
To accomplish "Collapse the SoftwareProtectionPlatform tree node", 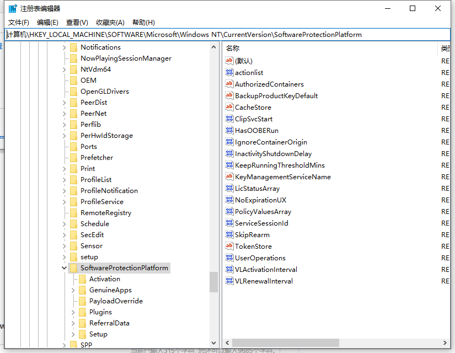I will coord(65,268).
